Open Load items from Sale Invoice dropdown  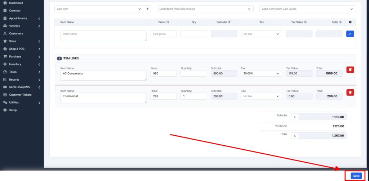(x=205, y=9)
